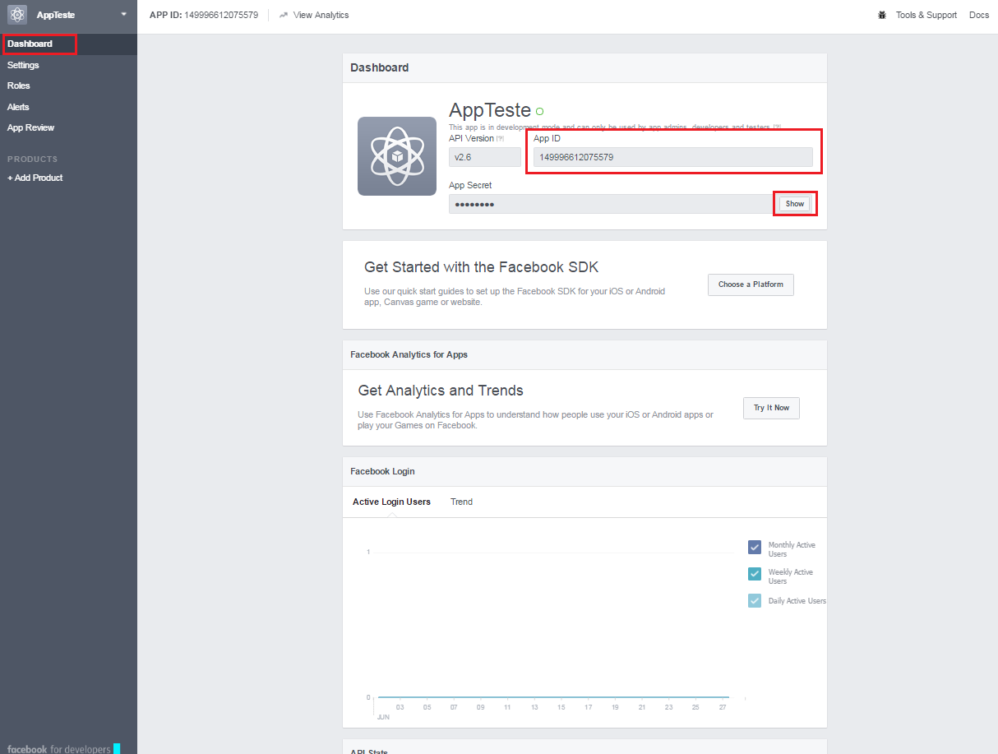The height and width of the screenshot is (754, 998).
Task: Click the green status circle next to AppTeste
Action: (539, 111)
